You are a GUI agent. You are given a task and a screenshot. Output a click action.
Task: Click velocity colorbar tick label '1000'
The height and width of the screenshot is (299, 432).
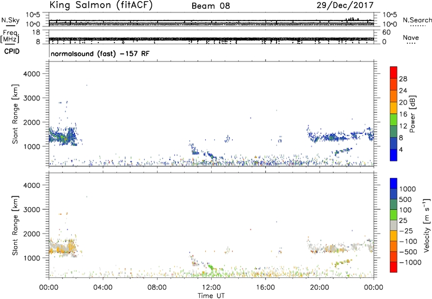pos(408,189)
